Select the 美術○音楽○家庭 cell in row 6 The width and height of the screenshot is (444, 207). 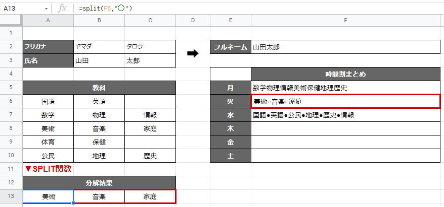(345, 101)
